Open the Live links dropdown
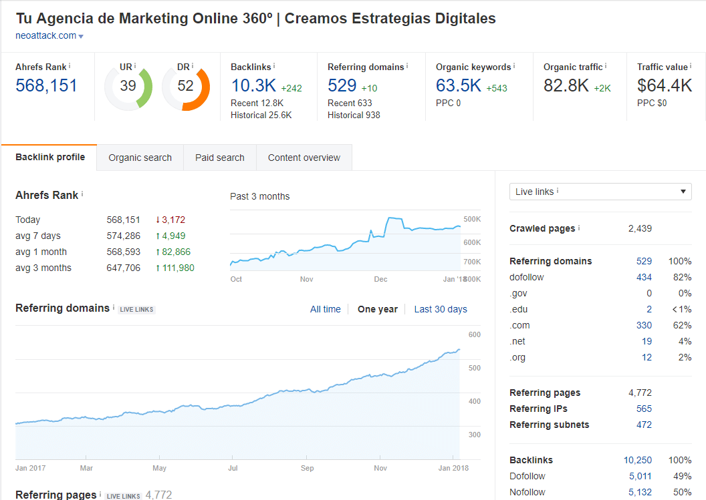 click(600, 192)
